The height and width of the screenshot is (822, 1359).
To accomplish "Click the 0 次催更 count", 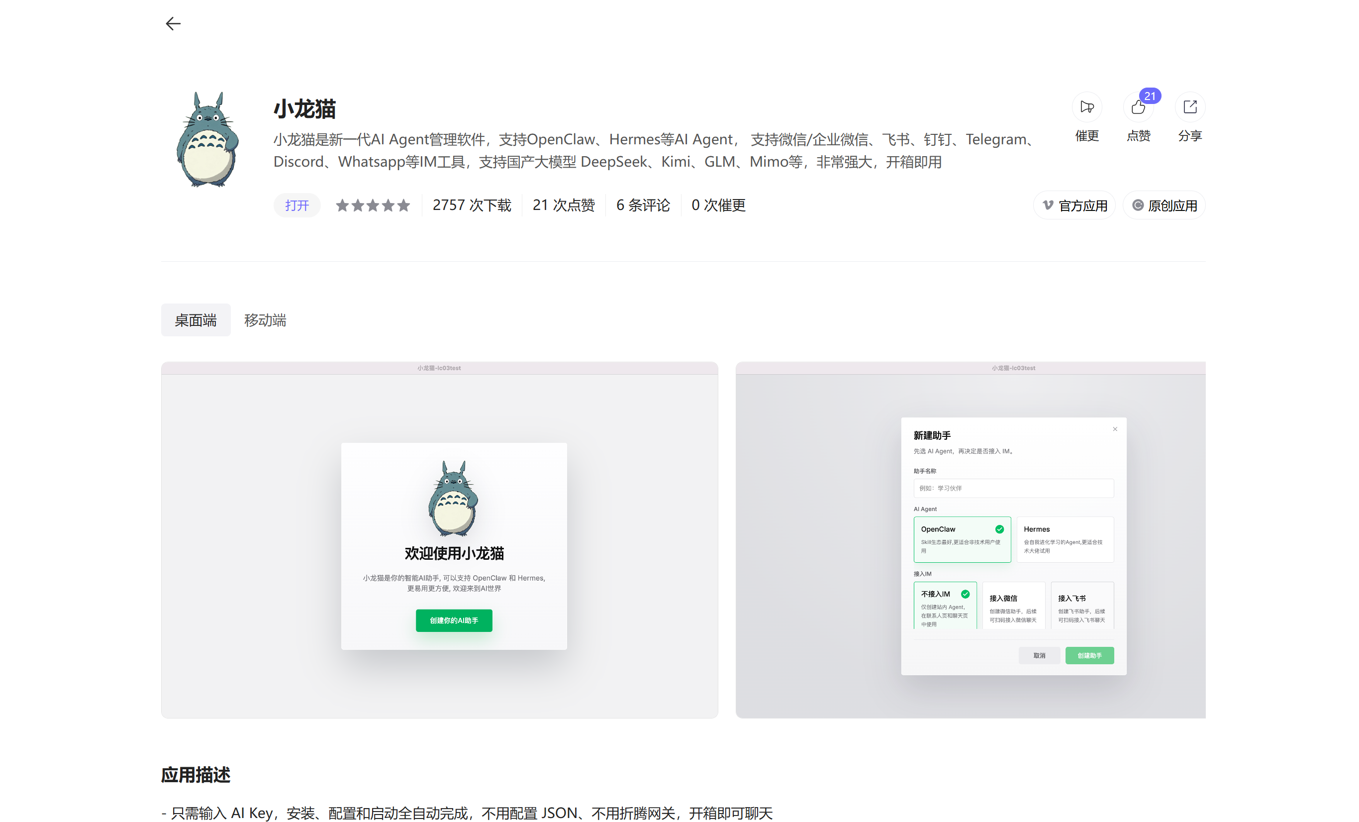I will pyautogui.click(x=719, y=205).
